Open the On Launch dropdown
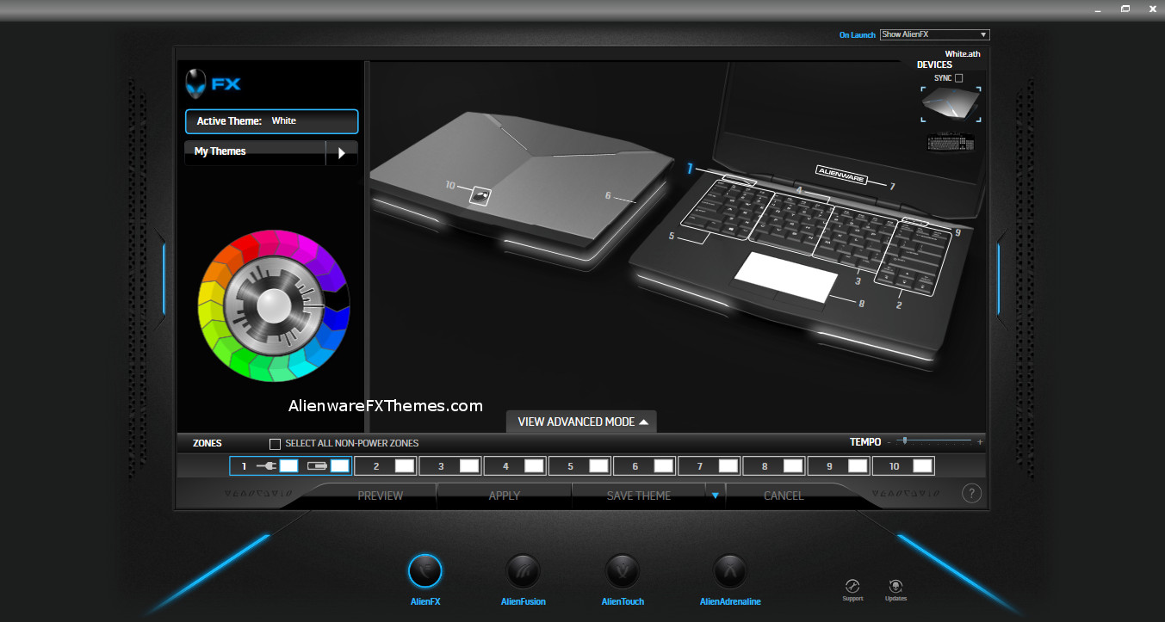1165x622 pixels. (x=935, y=34)
